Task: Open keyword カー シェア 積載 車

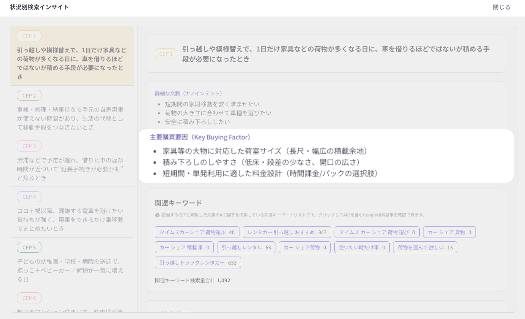Action: (184, 247)
